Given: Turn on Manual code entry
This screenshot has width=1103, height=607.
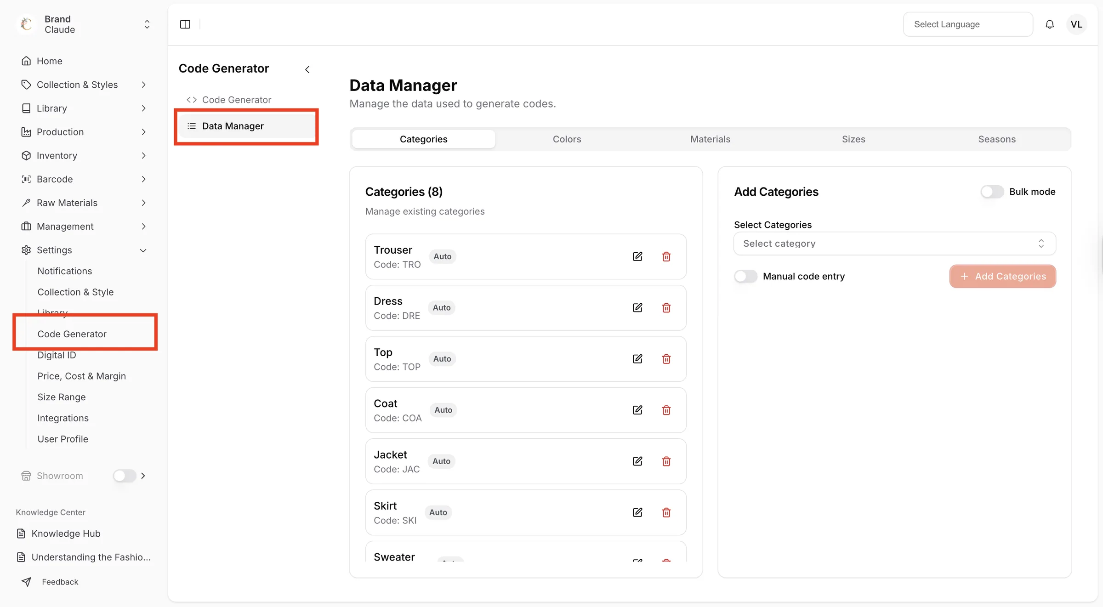Looking at the screenshot, I should 745,276.
